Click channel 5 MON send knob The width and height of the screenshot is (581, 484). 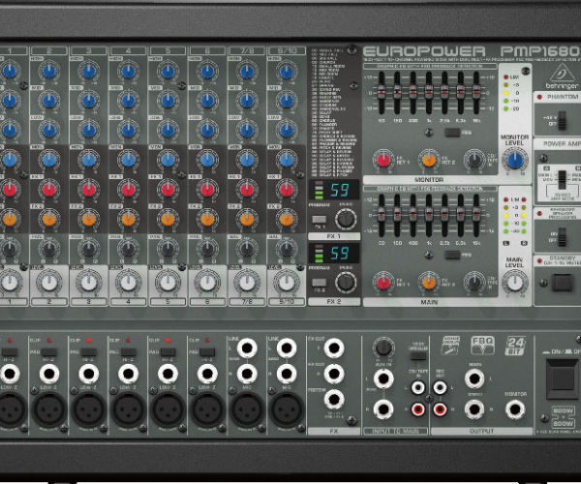coord(168,160)
